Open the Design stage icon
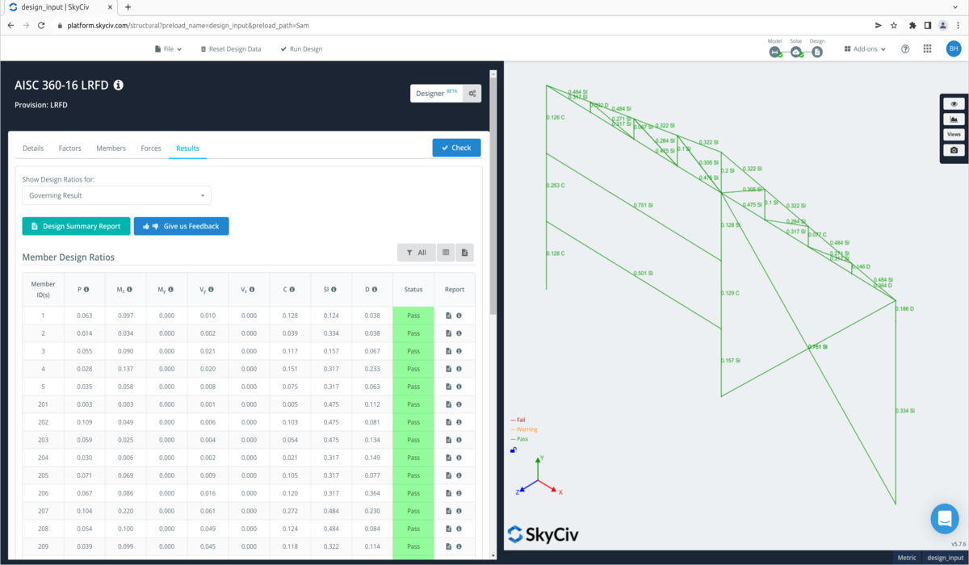969x565 pixels. pos(817,52)
